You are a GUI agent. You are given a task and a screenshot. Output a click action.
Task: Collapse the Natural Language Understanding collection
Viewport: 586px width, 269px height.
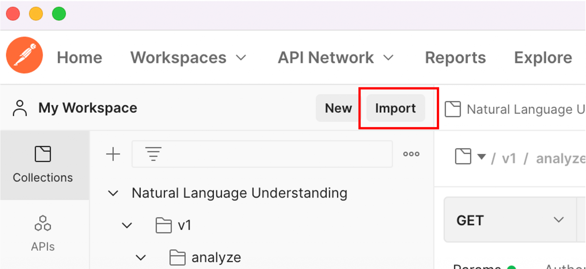(x=113, y=193)
